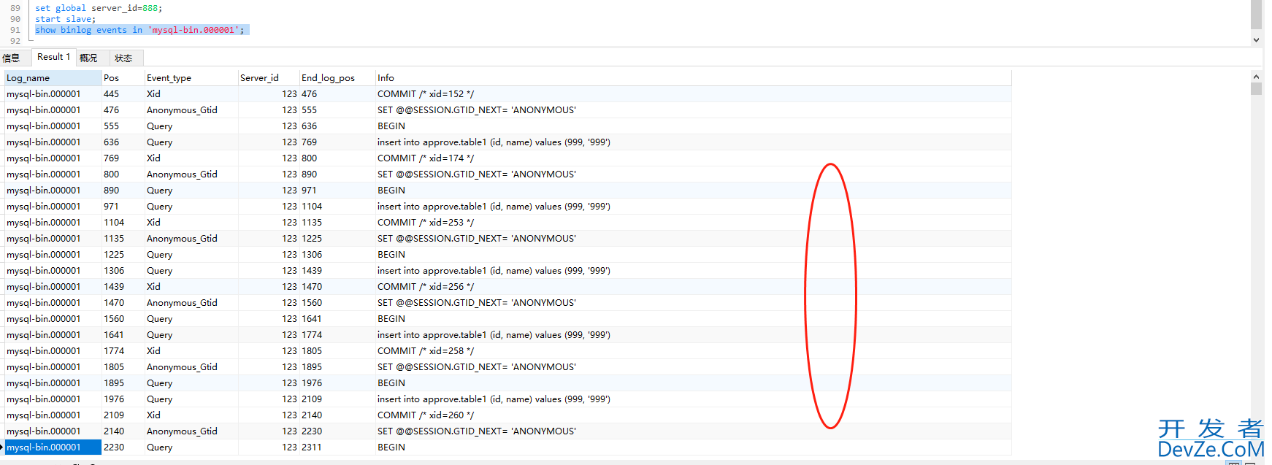
Task: Open the 概况 tab
Action: click(x=88, y=58)
